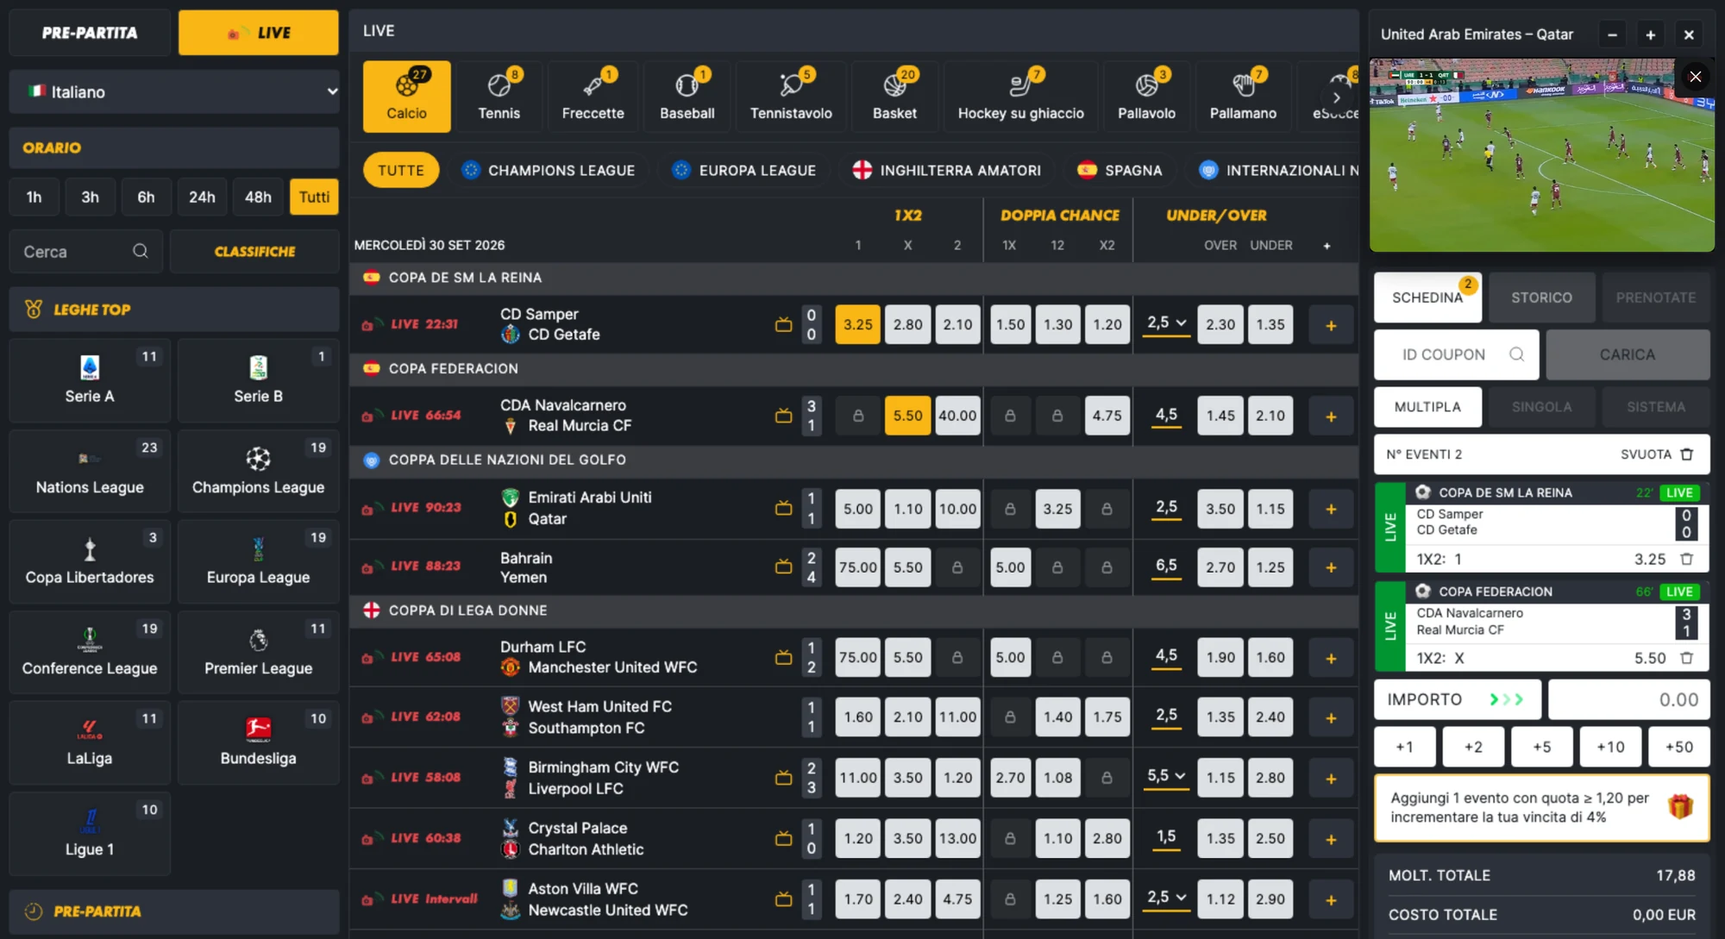Open live stream for Birmingham City WFC match
This screenshot has height=939, width=1725.
pos(783,778)
